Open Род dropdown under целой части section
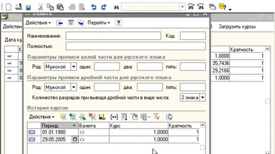Image resolution: width=275 pixels, height=154 pixels. click(x=73, y=67)
